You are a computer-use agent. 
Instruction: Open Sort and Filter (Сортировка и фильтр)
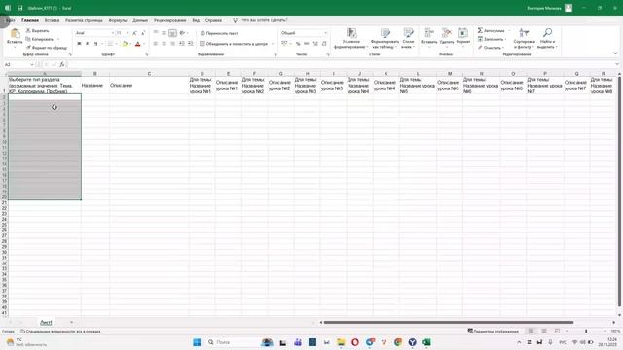tap(524, 39)
